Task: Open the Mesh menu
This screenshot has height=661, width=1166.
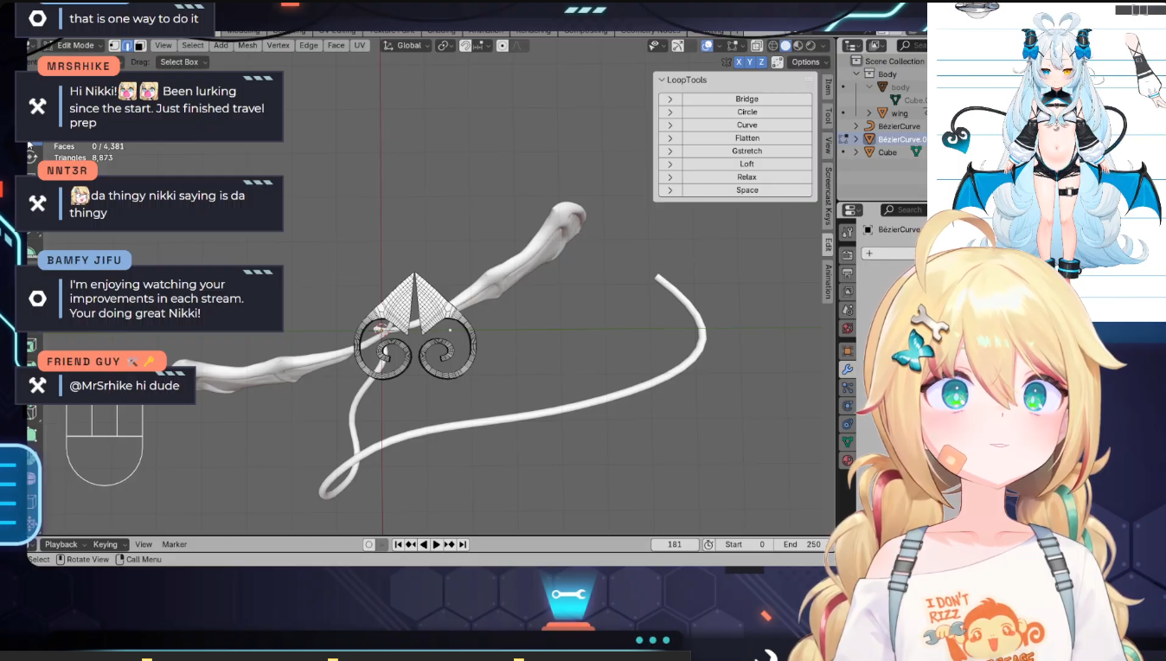Action: point(247,46)
